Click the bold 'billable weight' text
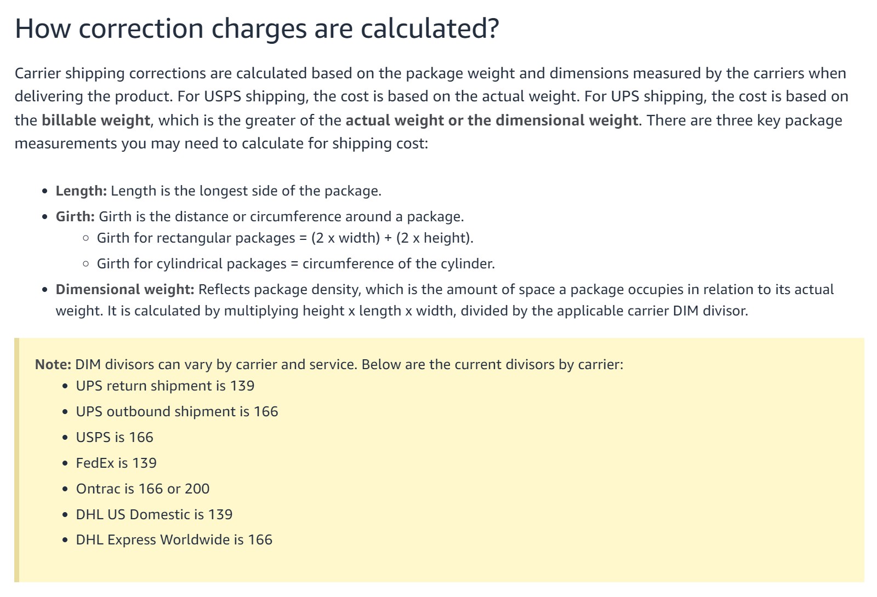 pyautogui.click(x=96, y=120)
